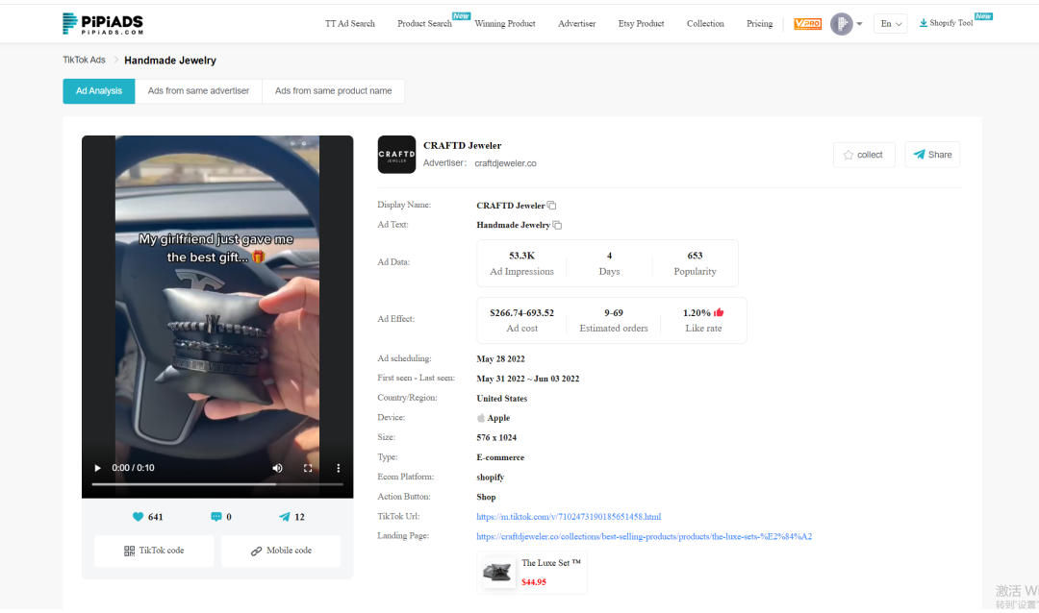The height and width of the screenshot is (613, 1039).
Task: Copy the Ad Text value
Action: tap(557, 226)
